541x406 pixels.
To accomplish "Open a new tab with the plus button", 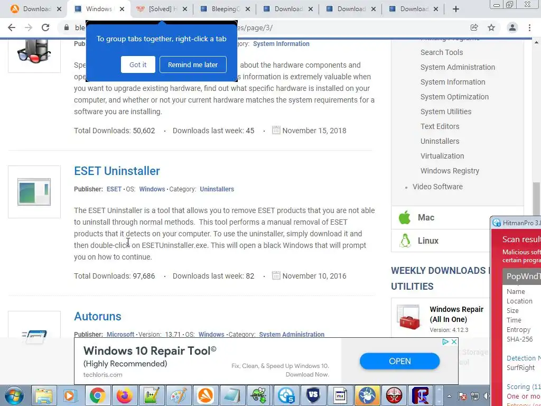I will click(x=456, y=9).
